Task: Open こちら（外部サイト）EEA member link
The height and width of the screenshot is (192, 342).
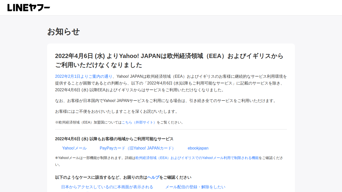Action: click(x=139, y=122)
